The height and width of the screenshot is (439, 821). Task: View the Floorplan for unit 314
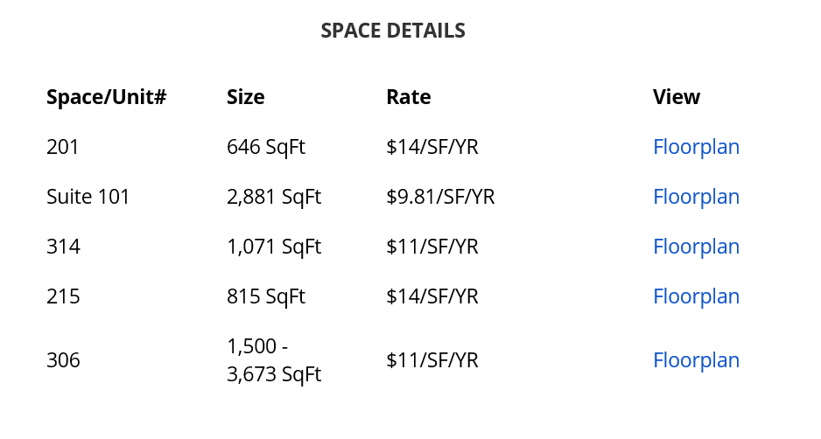coord(696,247)
